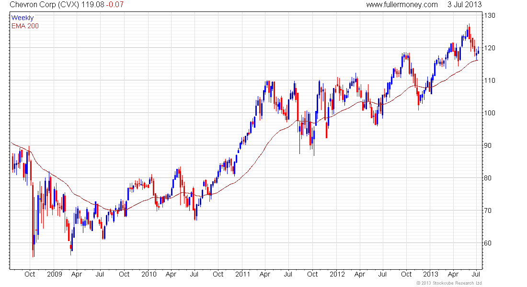The width and height of the screenshot is (527, 287).
Task: Click the 130 price axis label
Action: 490,15
